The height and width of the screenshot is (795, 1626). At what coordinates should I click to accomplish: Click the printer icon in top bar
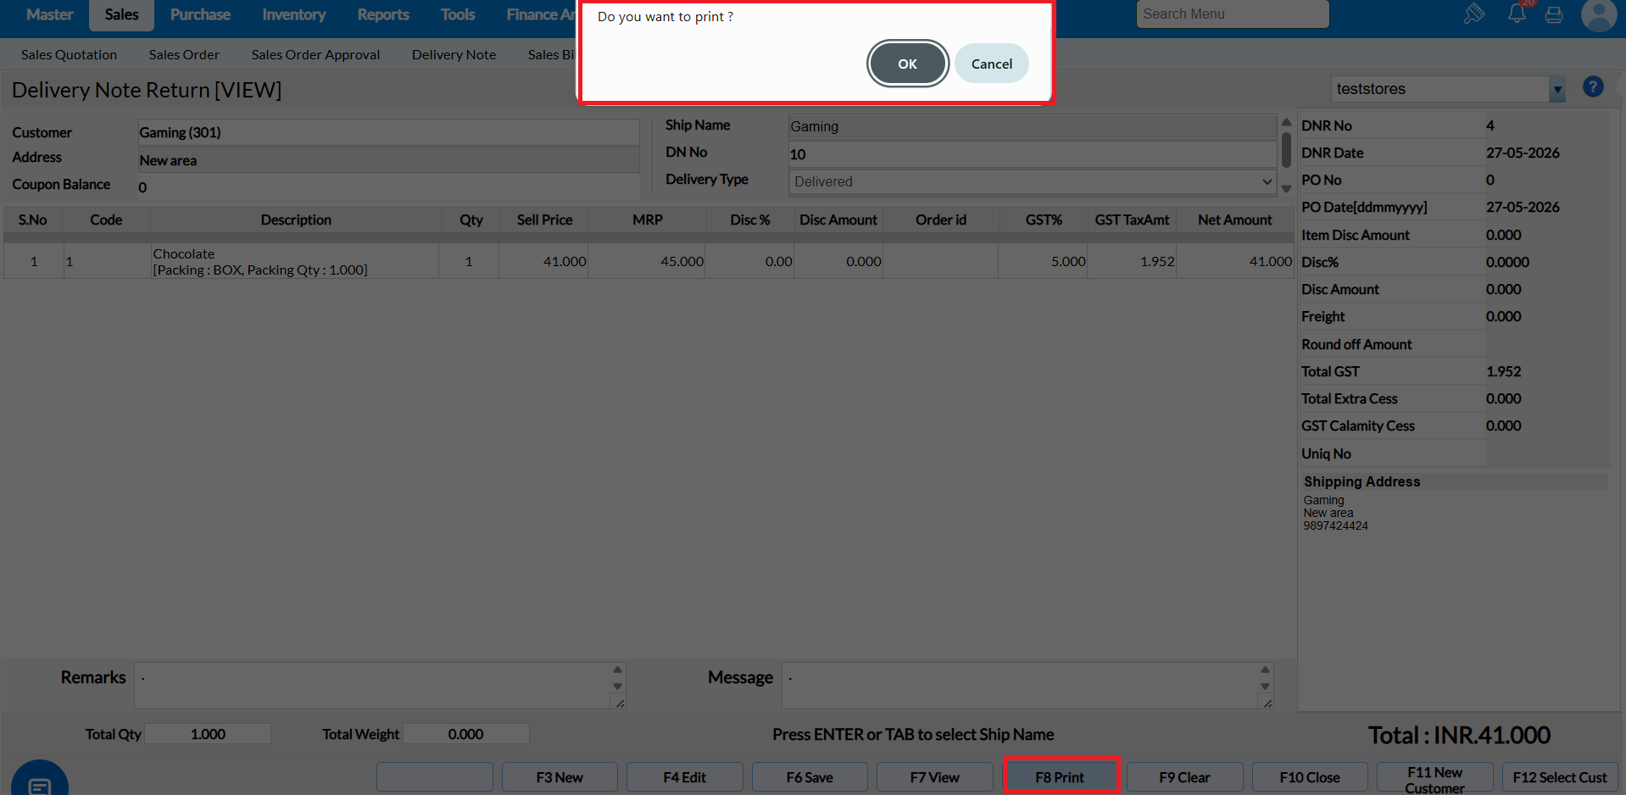[x=1554, y=14]
